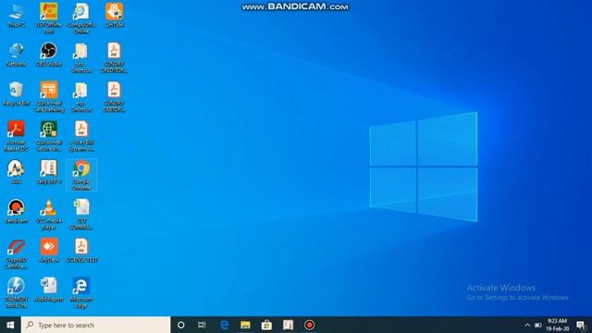
Task: Open the CompuOffice Online shortcut
Action: [x=81, y=18]
